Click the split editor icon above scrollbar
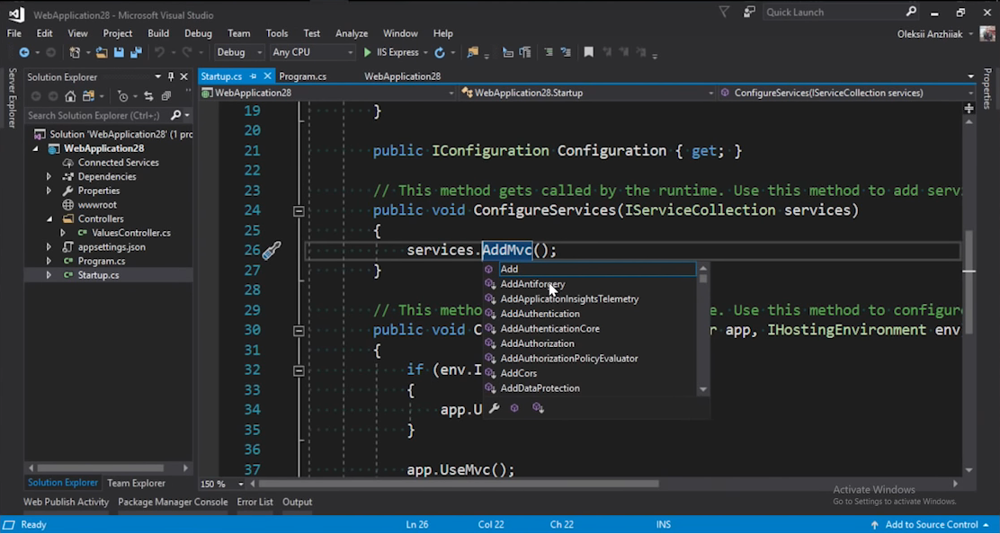The image size is (1000, 534). tap(969, 109)
